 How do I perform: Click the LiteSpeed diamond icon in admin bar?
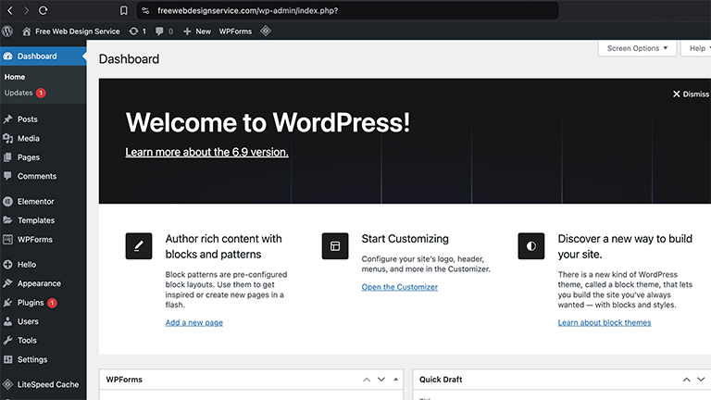click(266, 31)
